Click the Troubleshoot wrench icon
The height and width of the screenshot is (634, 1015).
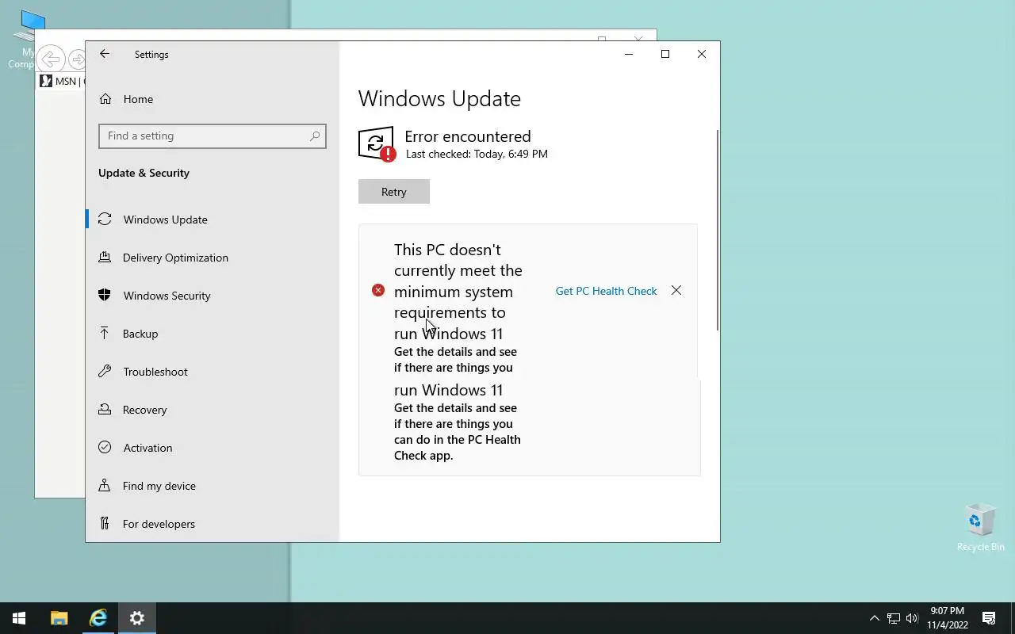[x=105, y=372]
